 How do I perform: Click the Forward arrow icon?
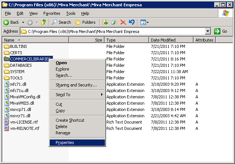(30, 23)
